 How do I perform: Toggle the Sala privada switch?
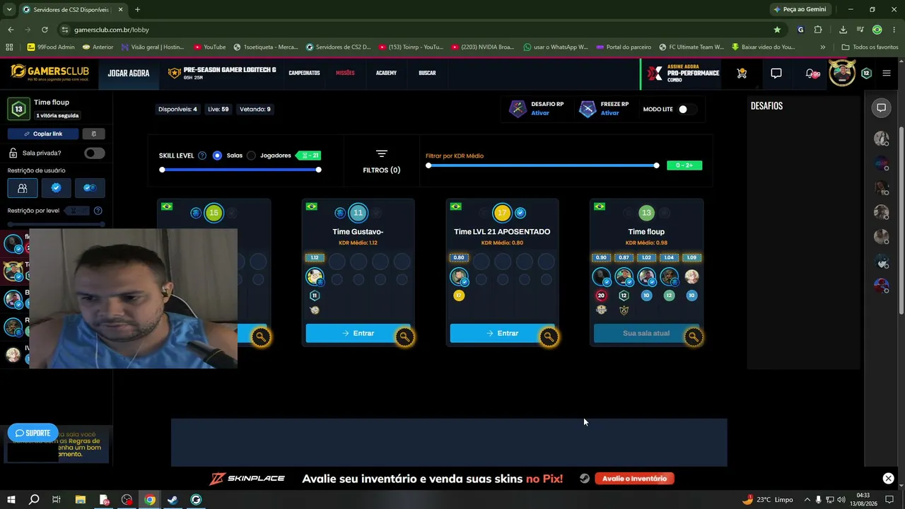tap(94, 153)
